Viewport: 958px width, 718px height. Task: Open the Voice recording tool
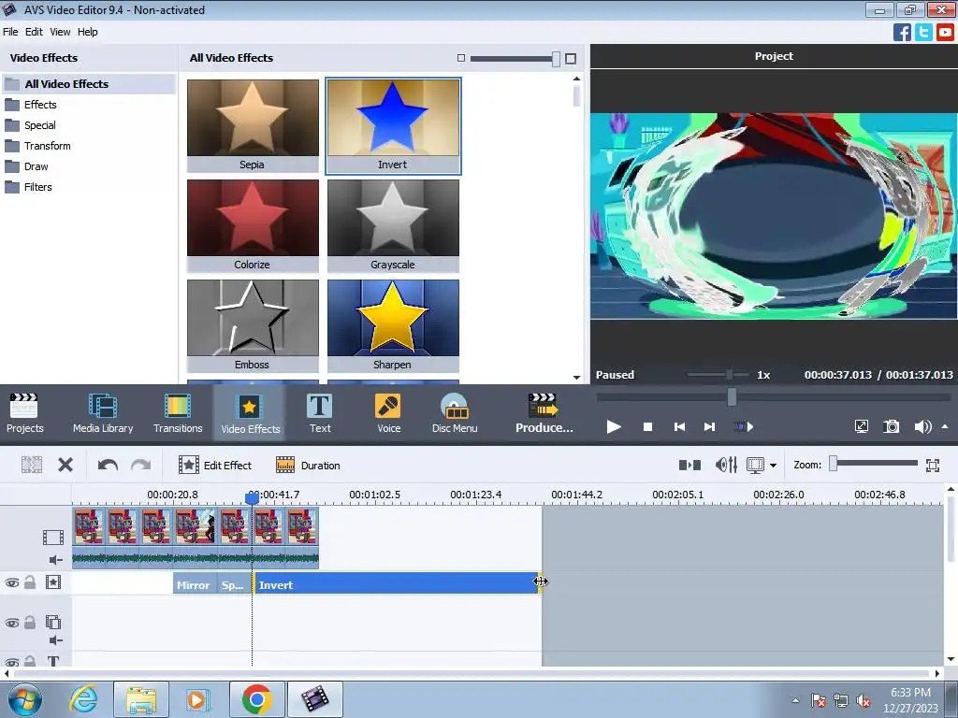pos(388,412)
